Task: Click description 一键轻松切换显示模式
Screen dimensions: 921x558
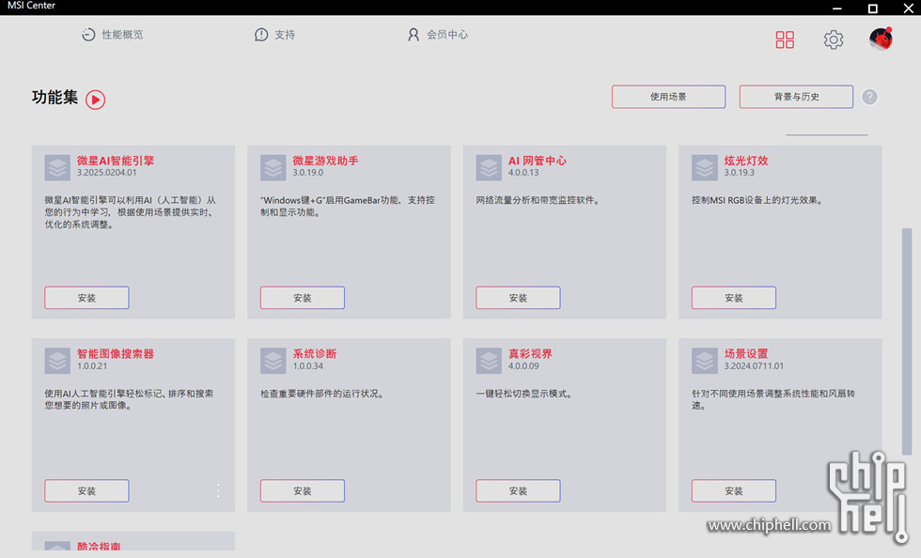Action: point(524,394)
